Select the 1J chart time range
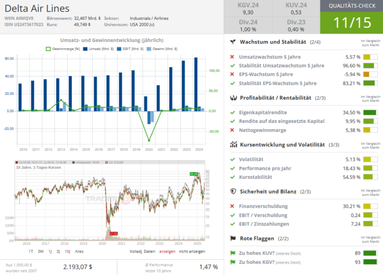 pos(50,251)
